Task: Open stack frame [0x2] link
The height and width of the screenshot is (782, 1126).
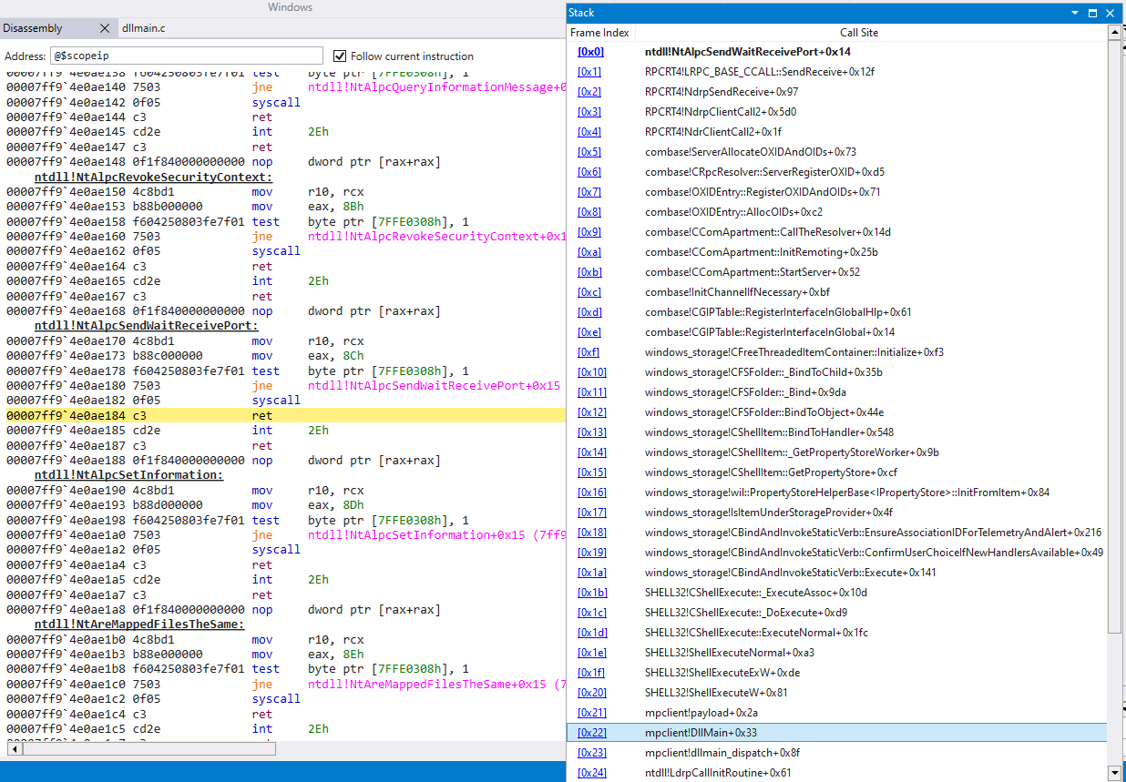Action: pos(589,92)
